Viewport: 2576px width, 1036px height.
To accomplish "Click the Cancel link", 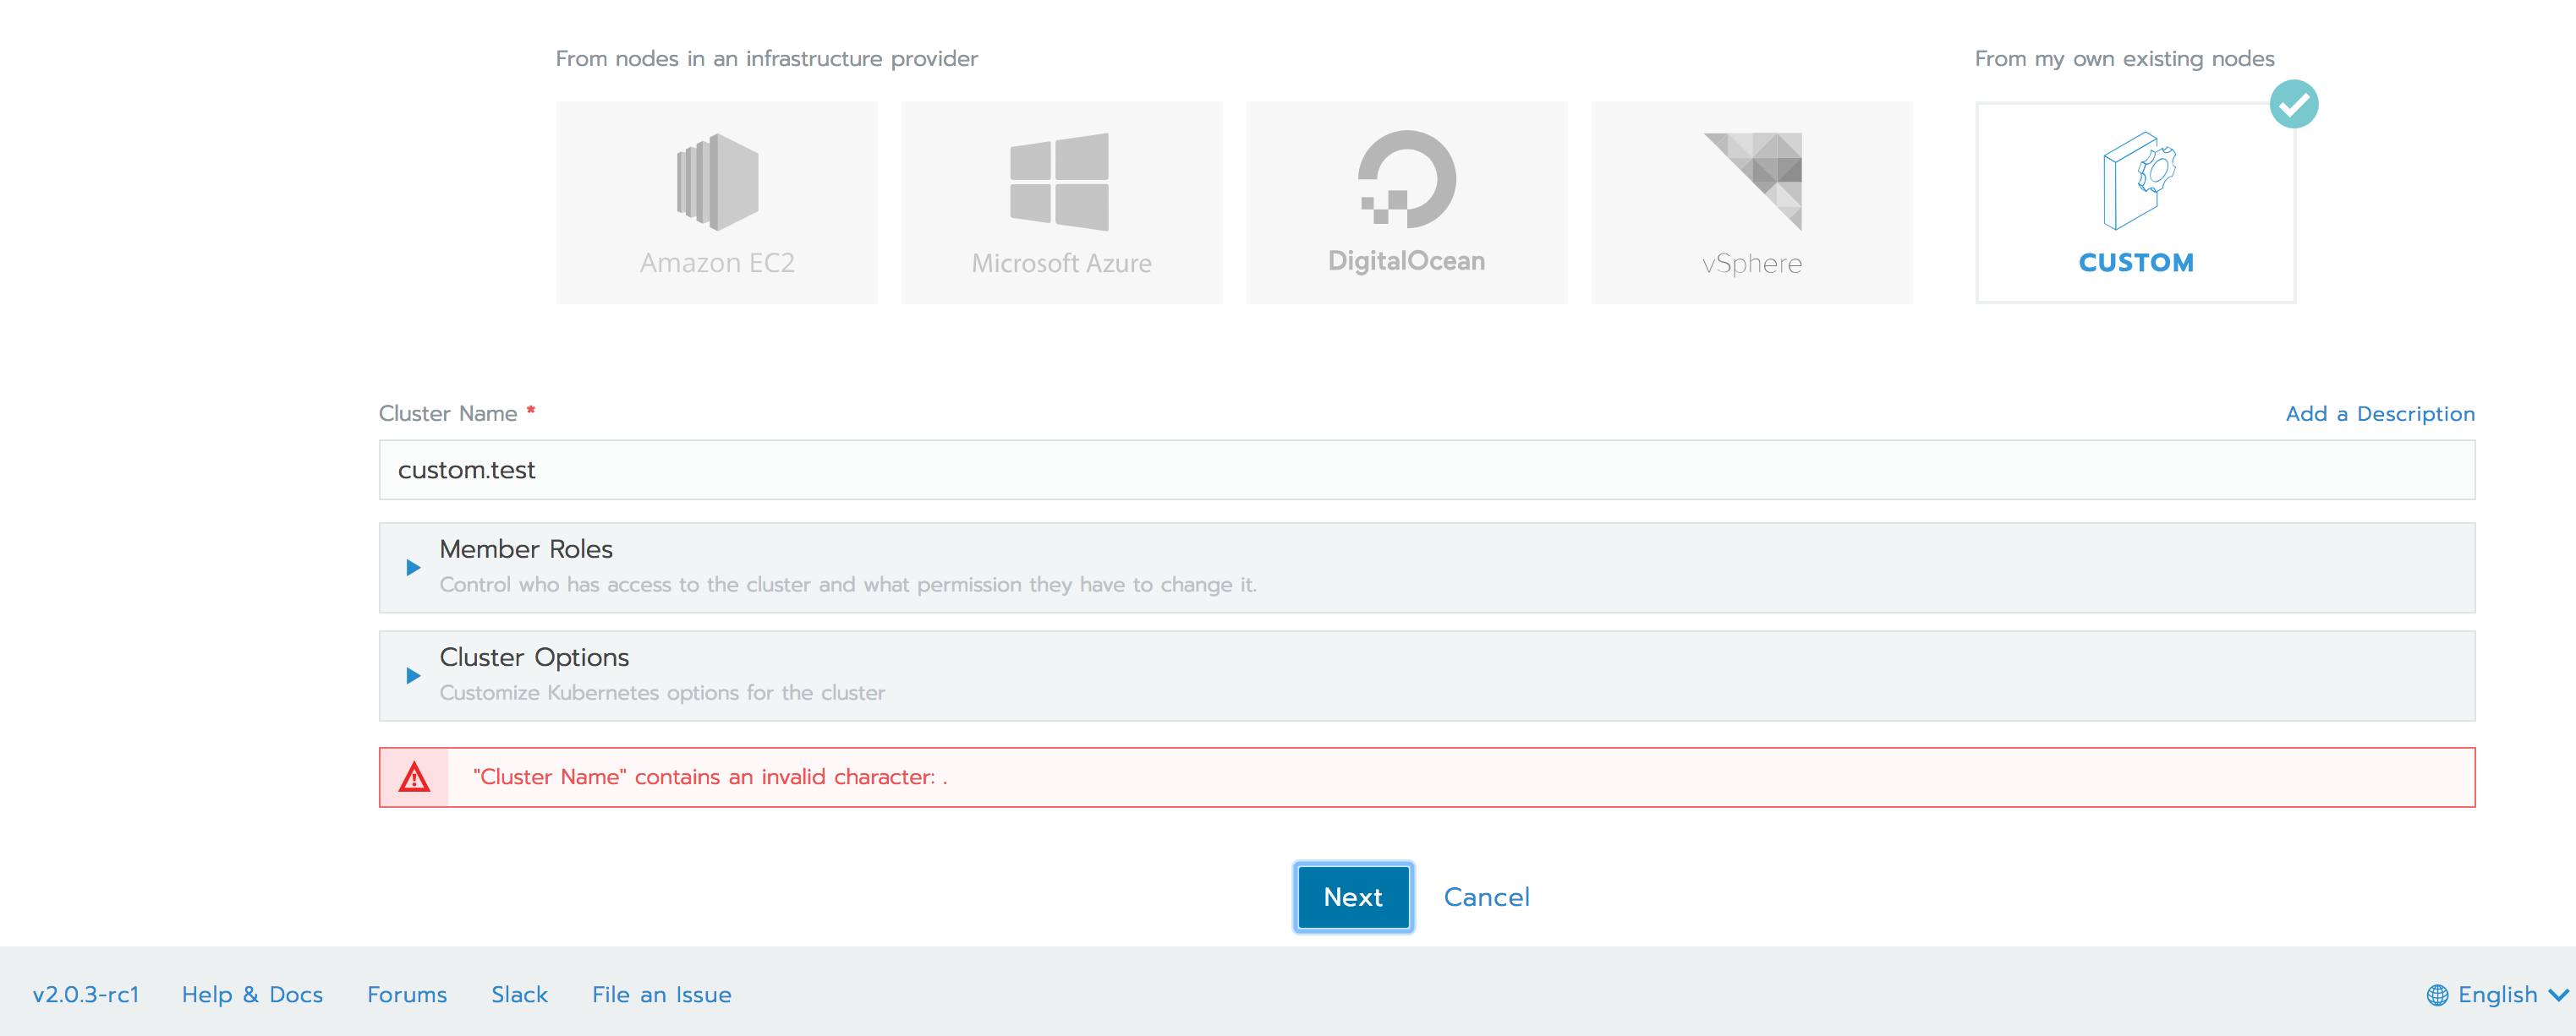I will coord(1486,897).
